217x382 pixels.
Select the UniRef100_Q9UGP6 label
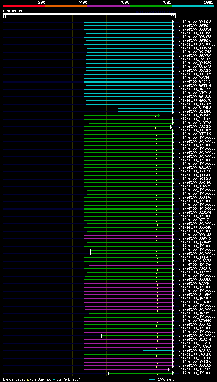[195, 175]
